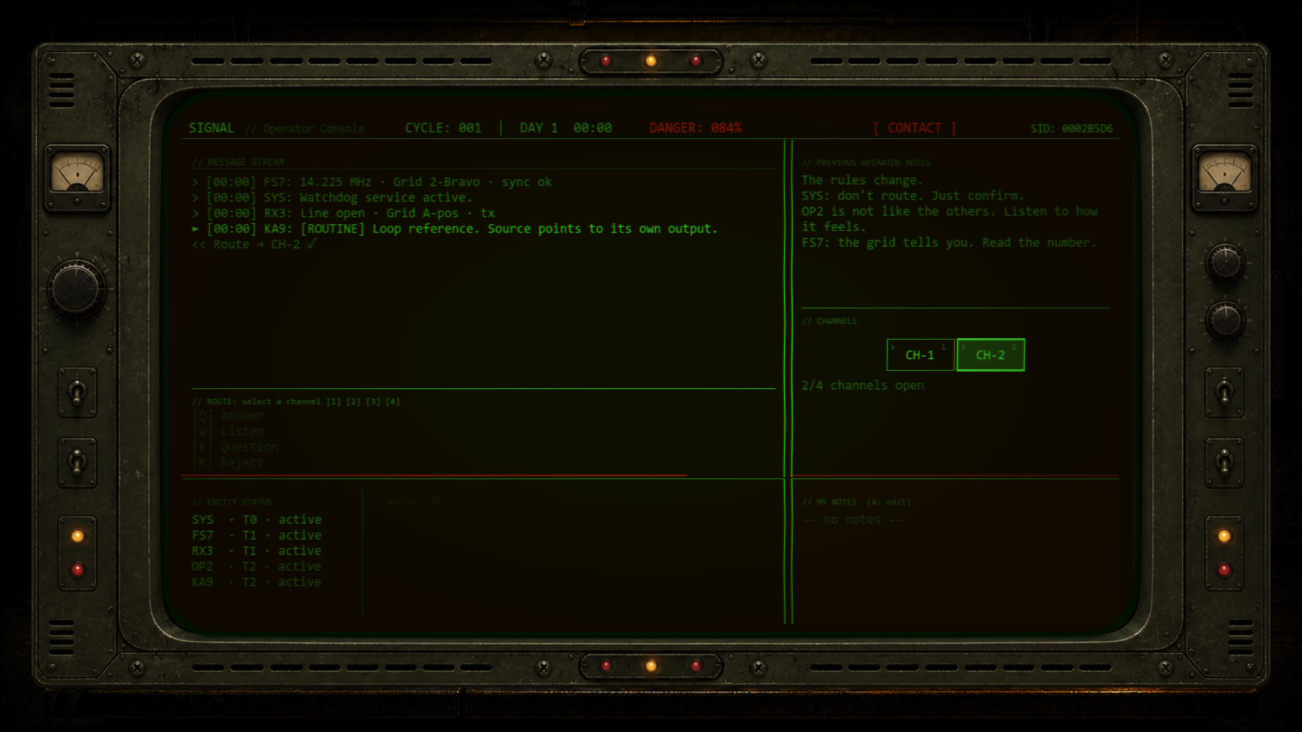
Task: Click the no notes placeholder
Action: coord(852,520)
